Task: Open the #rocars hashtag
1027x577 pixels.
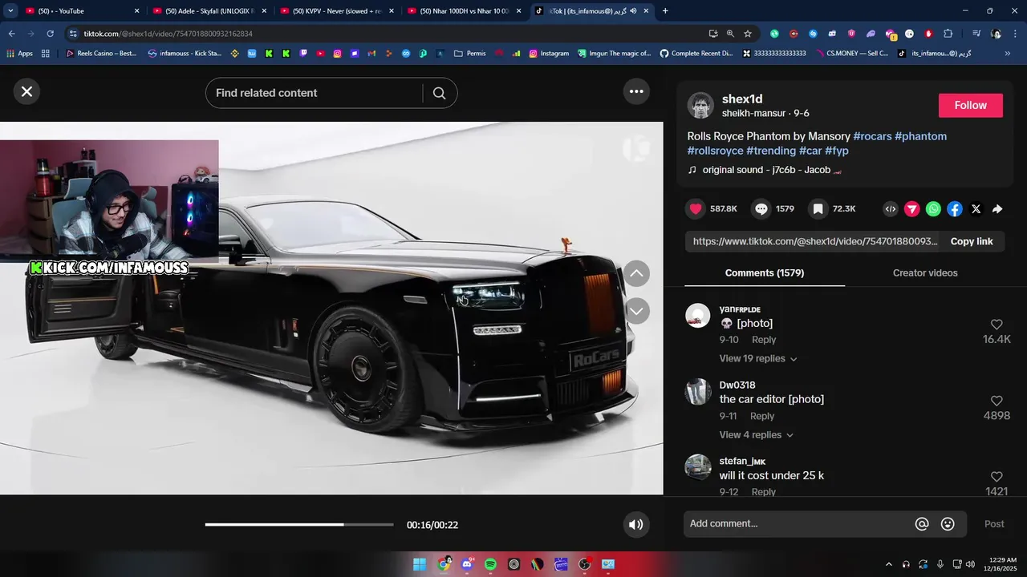Action: click(872, 136)
